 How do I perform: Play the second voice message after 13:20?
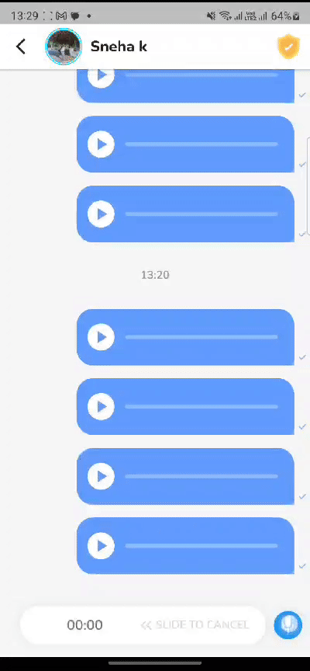tap(102, 406)
